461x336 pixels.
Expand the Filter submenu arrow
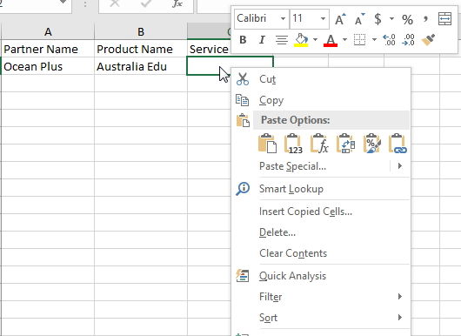tap(399, 296)
